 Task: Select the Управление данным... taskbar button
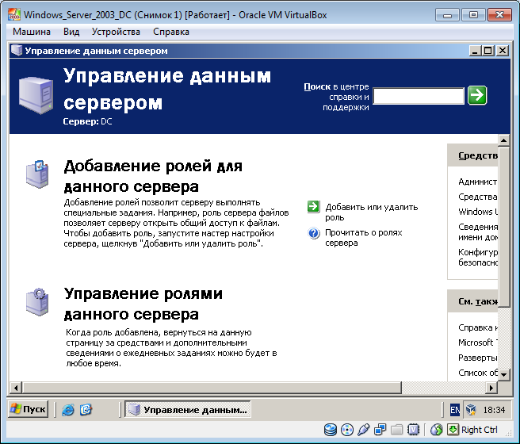coord(188,410)
